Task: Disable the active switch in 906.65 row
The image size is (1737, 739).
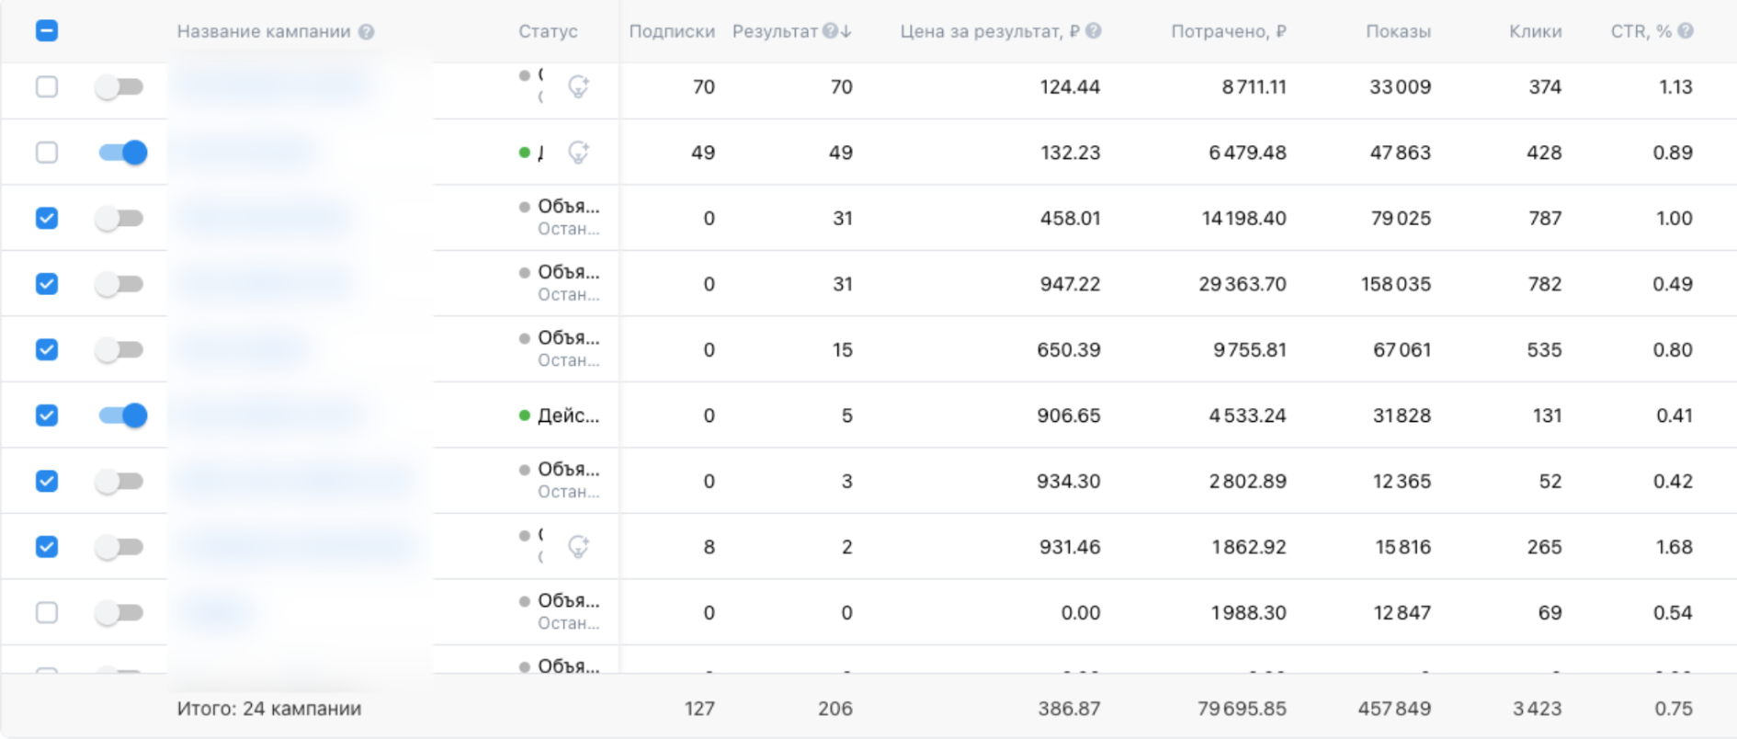Action: pos(122,415)
